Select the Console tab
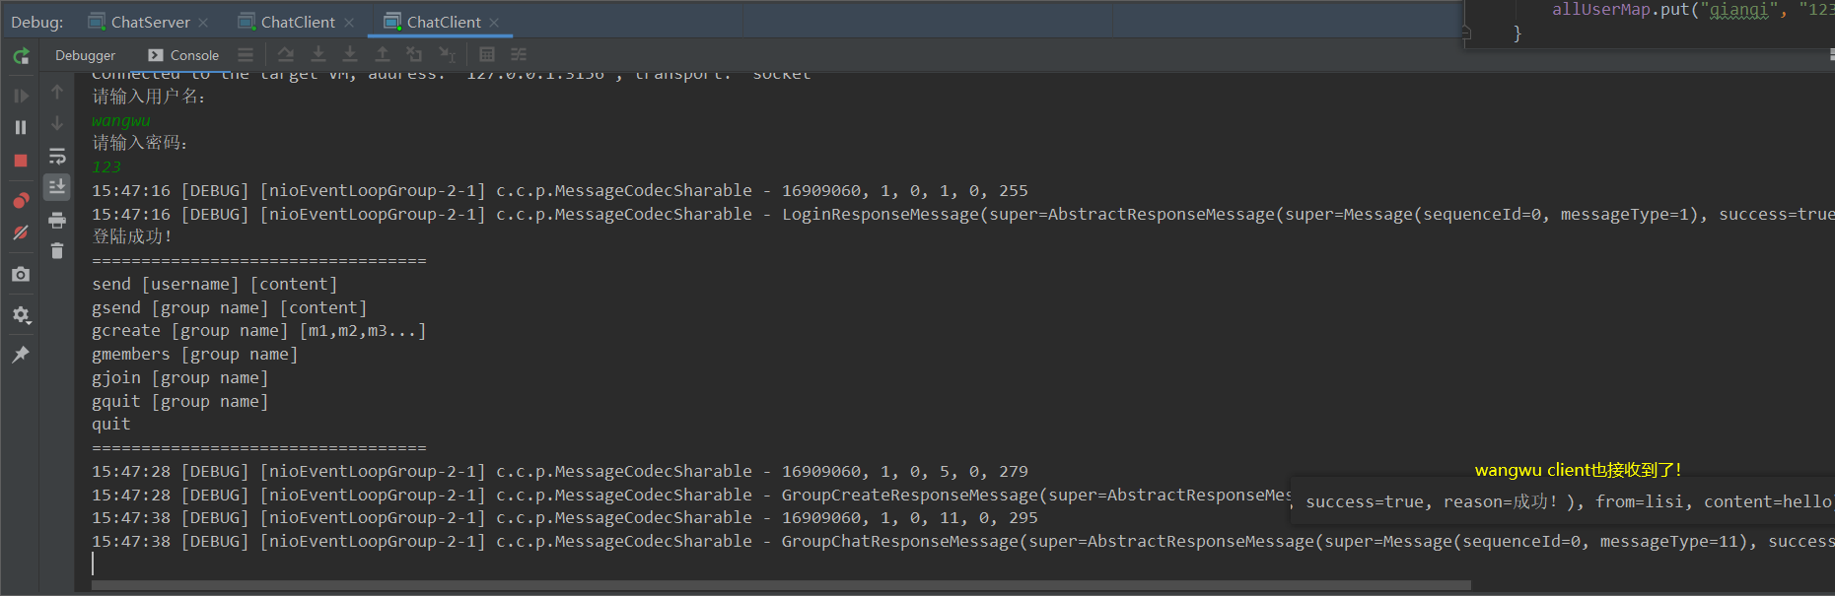The height and width of the screenshot is (596, 1835). (183, 55)
